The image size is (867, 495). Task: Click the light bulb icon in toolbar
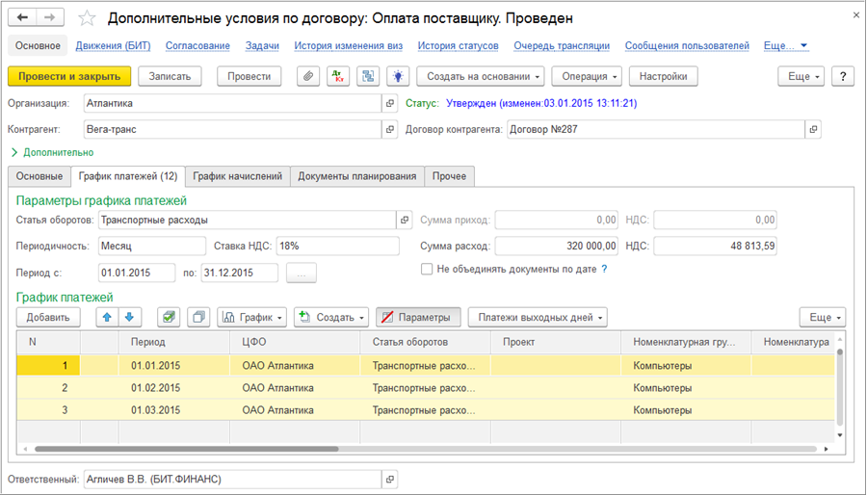[x=397, y=76]
